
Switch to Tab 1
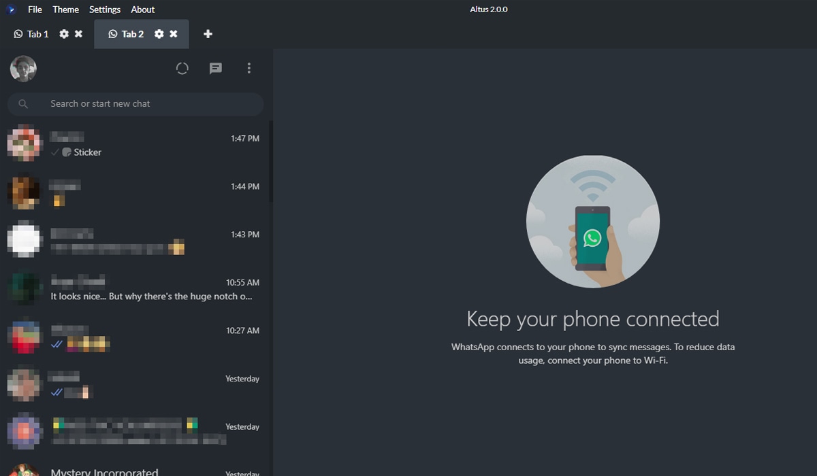click(32, 34)
